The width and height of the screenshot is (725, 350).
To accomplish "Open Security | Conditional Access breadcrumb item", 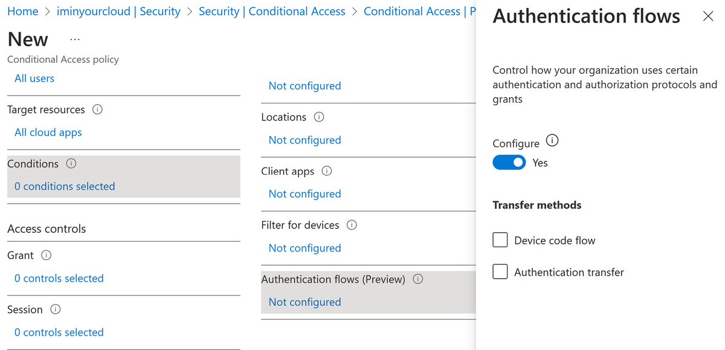I will point(271,11).
